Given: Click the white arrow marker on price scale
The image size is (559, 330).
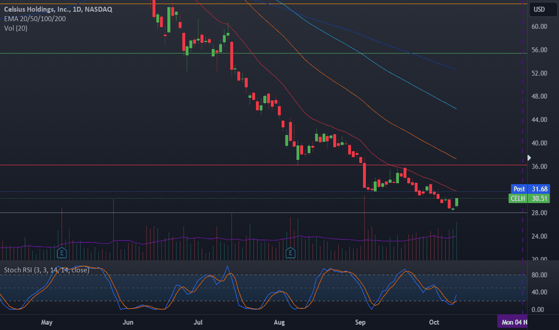Looking at the screenshot, I should click(x=529, y=158).
